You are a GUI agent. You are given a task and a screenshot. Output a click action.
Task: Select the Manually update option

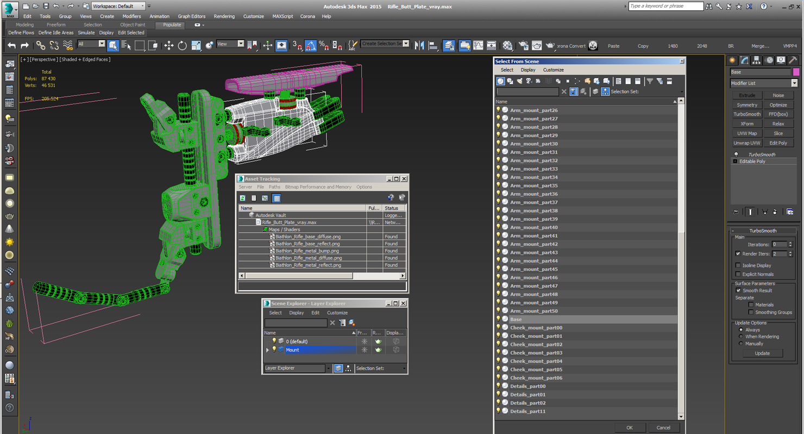tap(741, 343)
